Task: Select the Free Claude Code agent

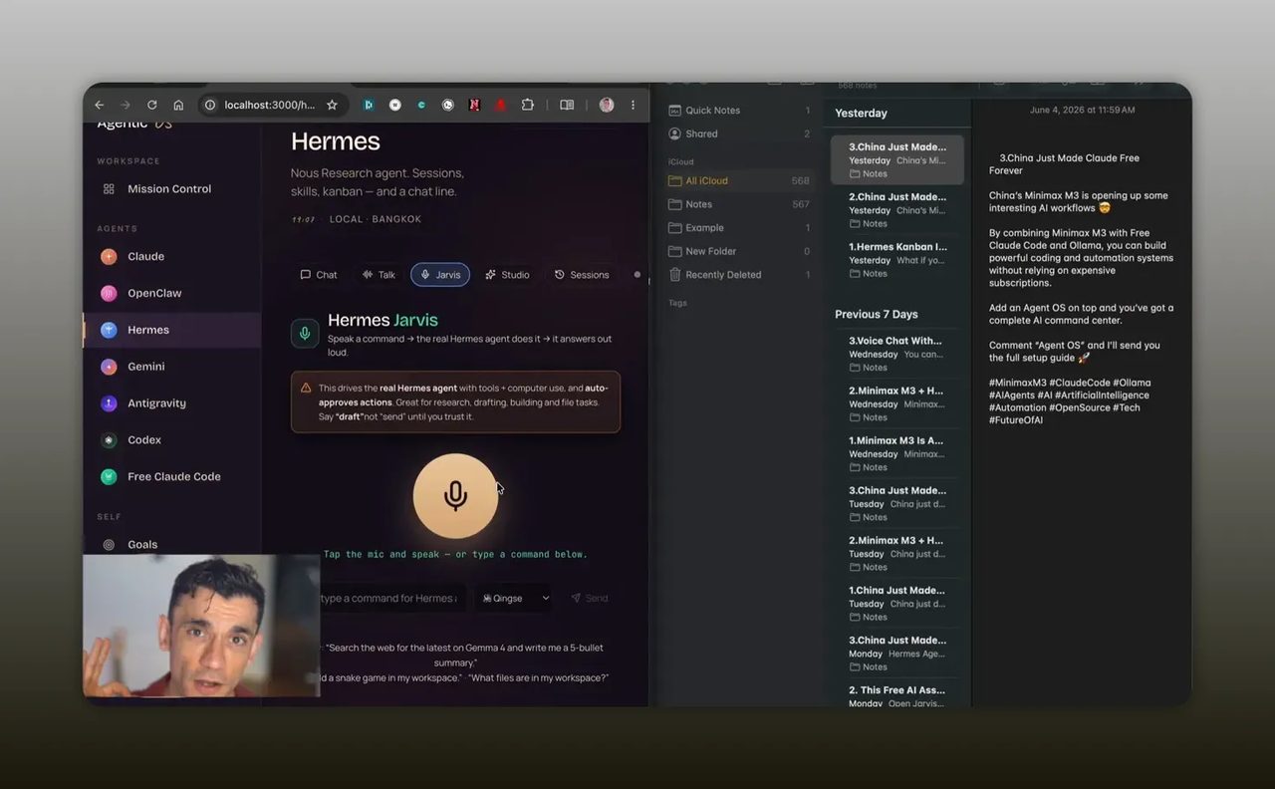Action: point(171,476)
